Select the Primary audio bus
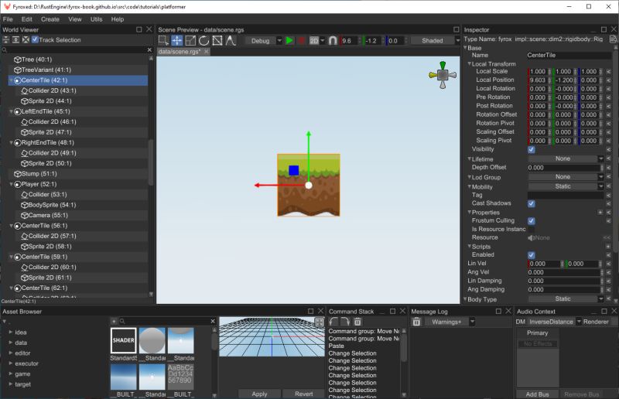Viewport: 619px width, 399px height. coord(537,332)
